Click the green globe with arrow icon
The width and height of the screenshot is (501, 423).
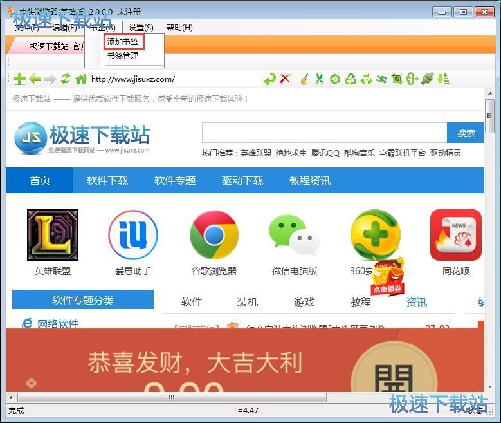[412, 79]
